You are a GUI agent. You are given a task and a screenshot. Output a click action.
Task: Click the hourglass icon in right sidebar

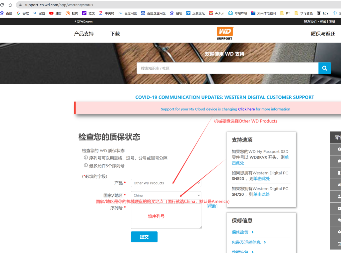point(339,173)
